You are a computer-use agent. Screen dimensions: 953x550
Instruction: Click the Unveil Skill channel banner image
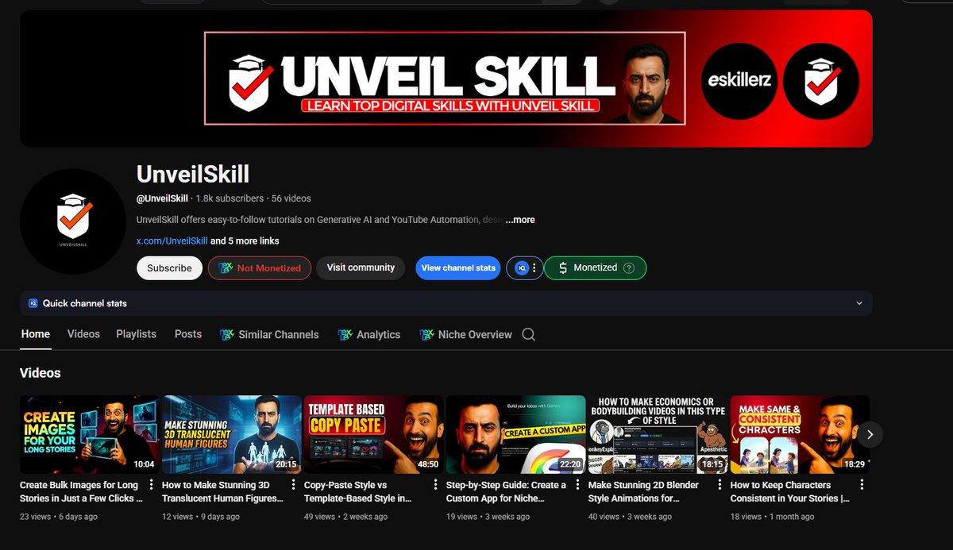click(x=446, y=78)
